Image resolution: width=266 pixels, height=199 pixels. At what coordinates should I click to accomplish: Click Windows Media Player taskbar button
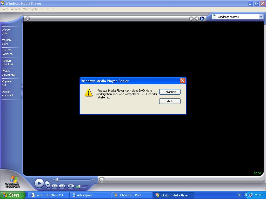click(x=174, y=195)
